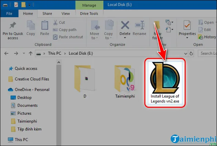Image resolution: width=217 pixels, height=146 pixels.
Task: Click the Copy path button
Action: coord(67,30)
